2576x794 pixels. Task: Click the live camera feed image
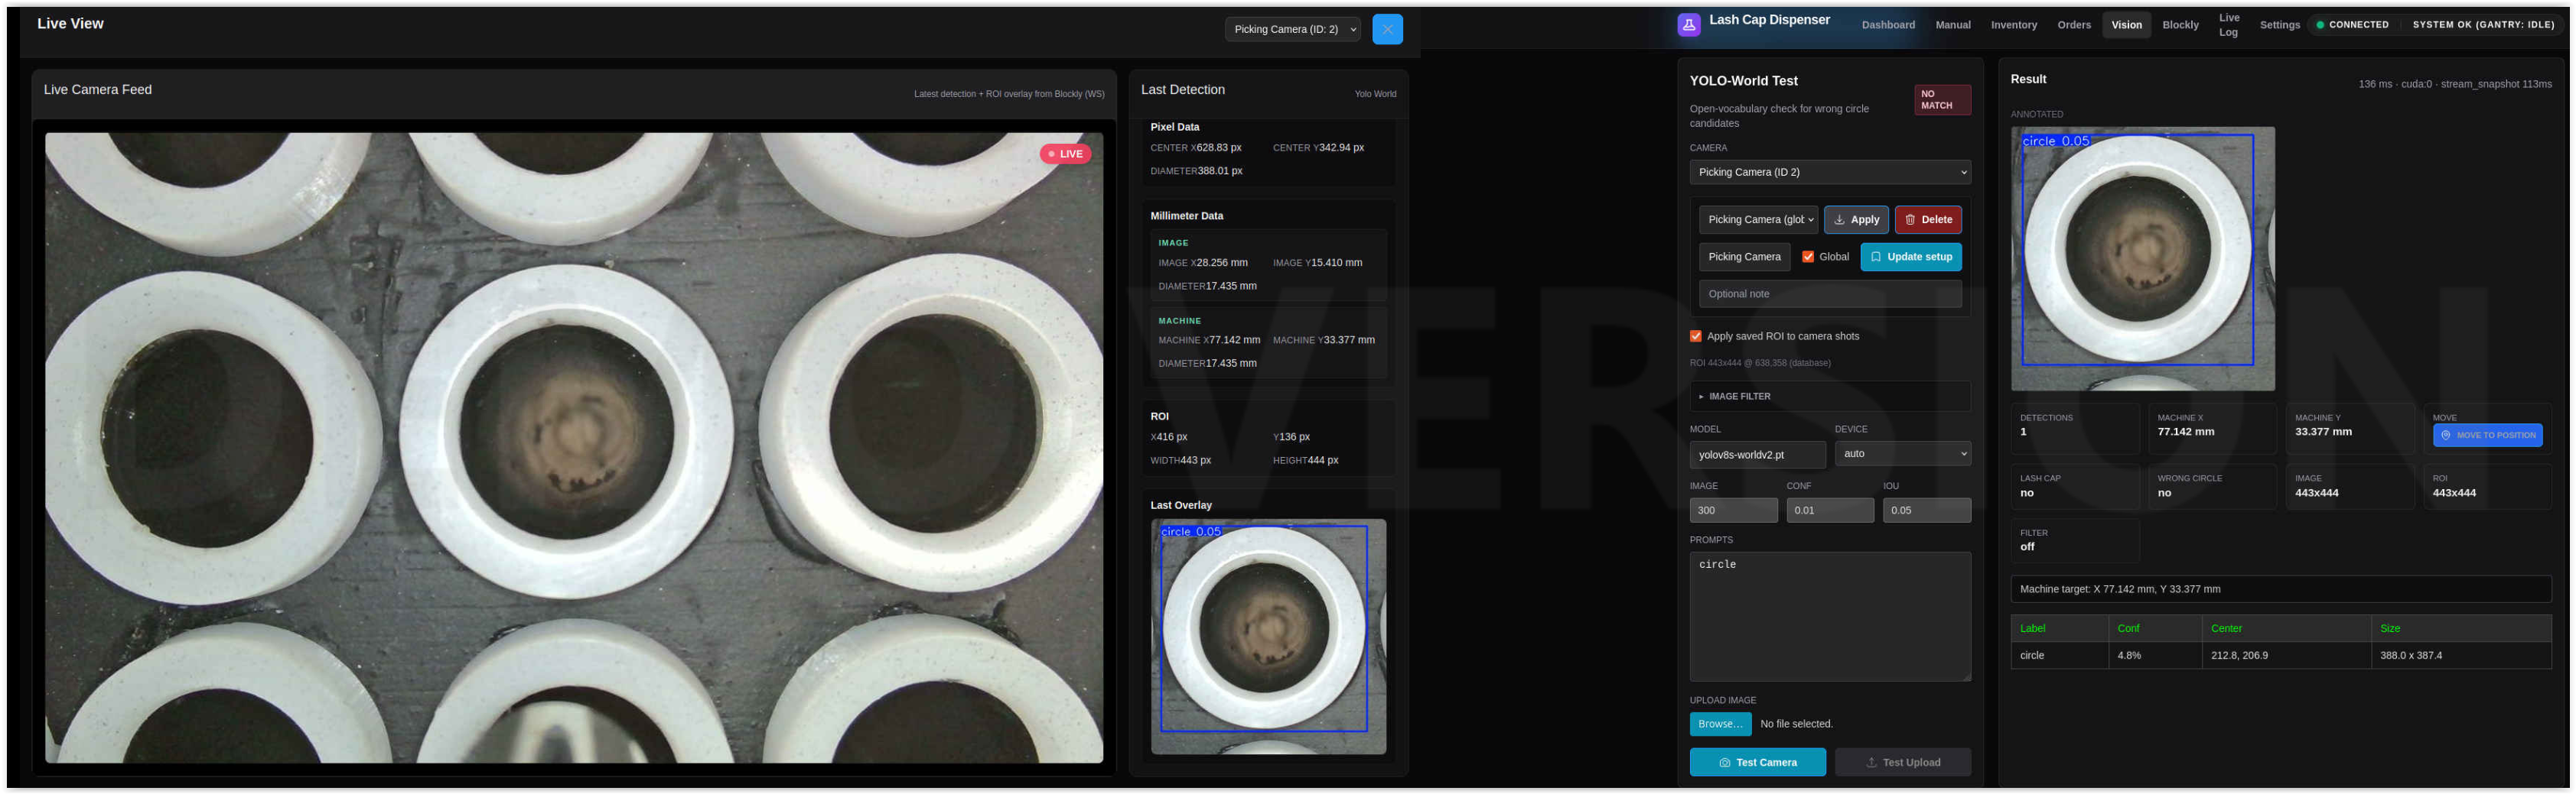(573, 447)
